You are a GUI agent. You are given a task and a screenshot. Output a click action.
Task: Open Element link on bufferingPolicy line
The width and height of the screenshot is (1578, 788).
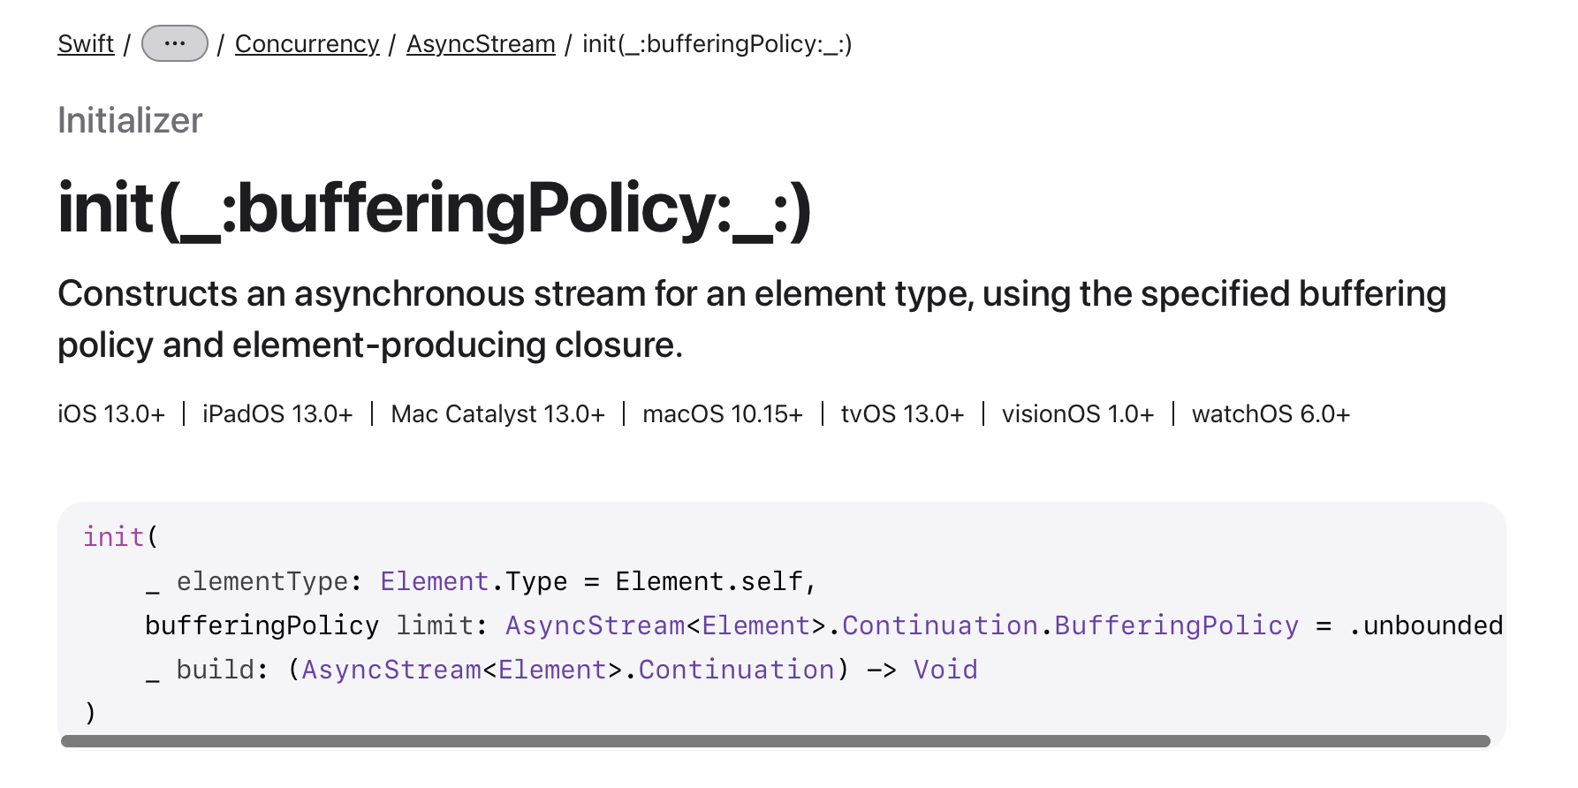coord(756,625)
